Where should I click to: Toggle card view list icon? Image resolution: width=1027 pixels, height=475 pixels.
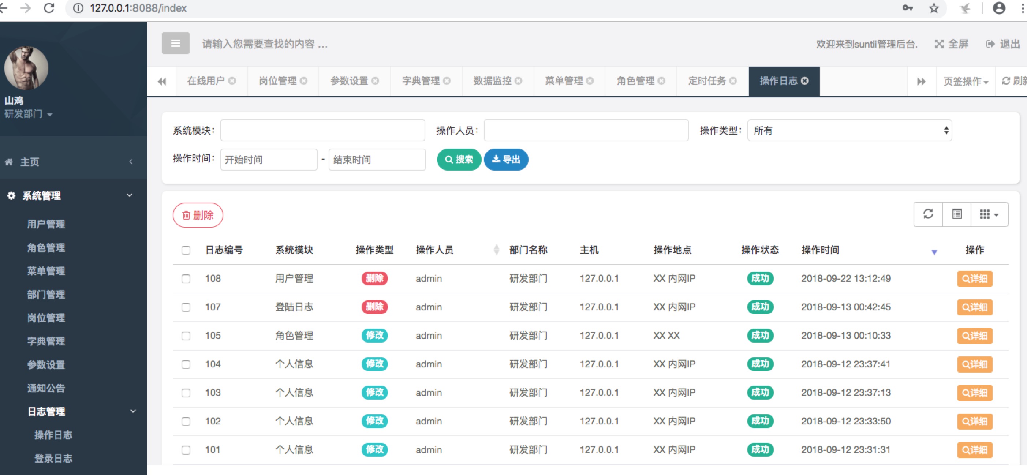(x=956, y=214)
